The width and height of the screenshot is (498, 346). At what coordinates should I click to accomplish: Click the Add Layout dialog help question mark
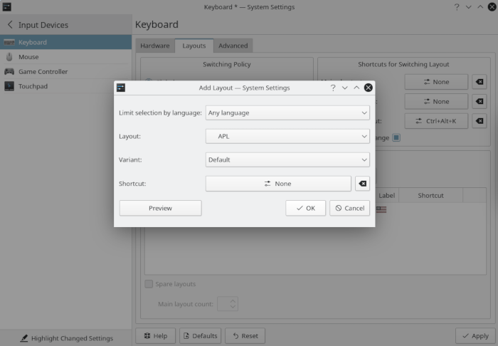[x=333, y=88]
